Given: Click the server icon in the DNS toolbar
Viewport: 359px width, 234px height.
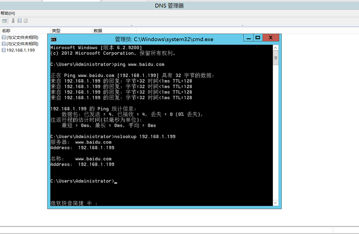Looking at the screenshot, I should click(13, 21).
